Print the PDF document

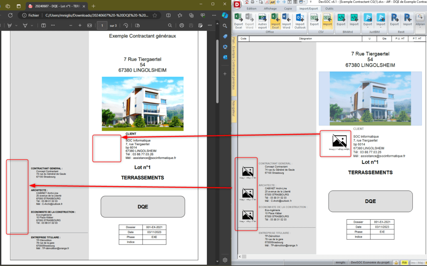tap(182, 25)
